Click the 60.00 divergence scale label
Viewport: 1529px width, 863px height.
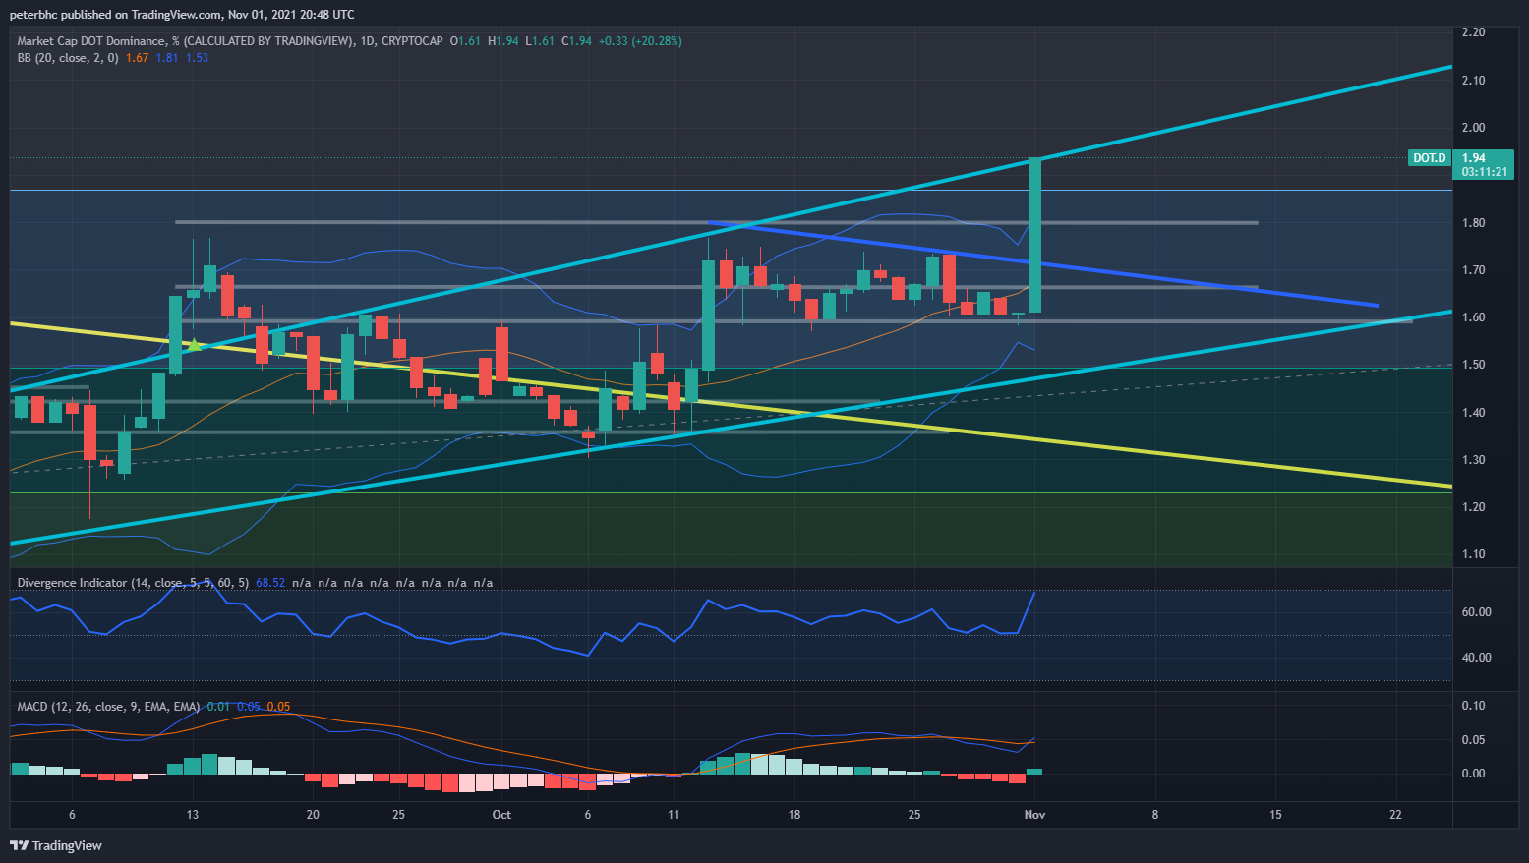1477,612
